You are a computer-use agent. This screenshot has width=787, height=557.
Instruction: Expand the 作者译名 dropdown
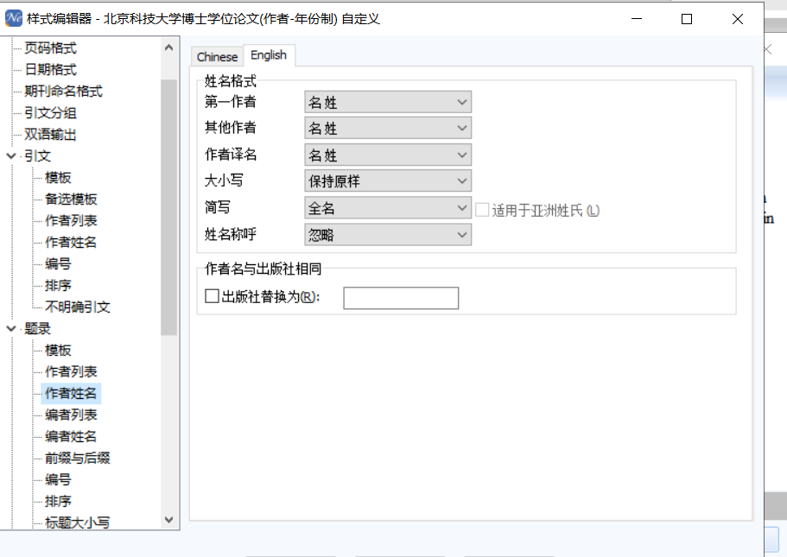[x=388, y=155]
